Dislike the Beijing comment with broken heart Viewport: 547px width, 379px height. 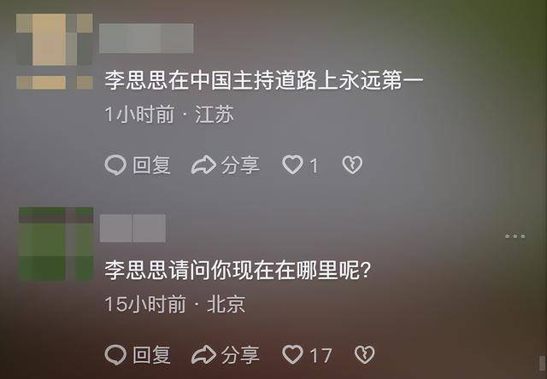point(365,354)
